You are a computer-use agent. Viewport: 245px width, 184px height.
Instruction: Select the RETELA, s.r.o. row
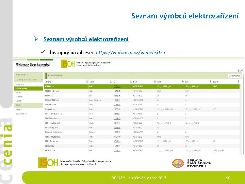pyautogui.click(x=142, y=151)
